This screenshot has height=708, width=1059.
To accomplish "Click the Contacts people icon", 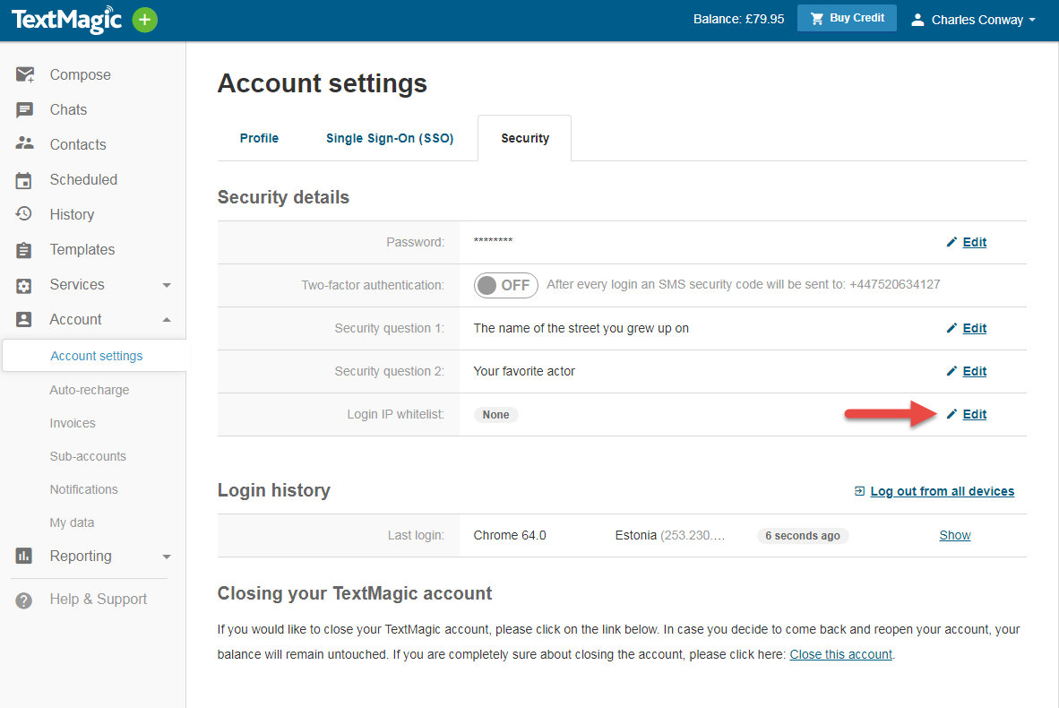I will pyautogui.click(x=24, y=144).
